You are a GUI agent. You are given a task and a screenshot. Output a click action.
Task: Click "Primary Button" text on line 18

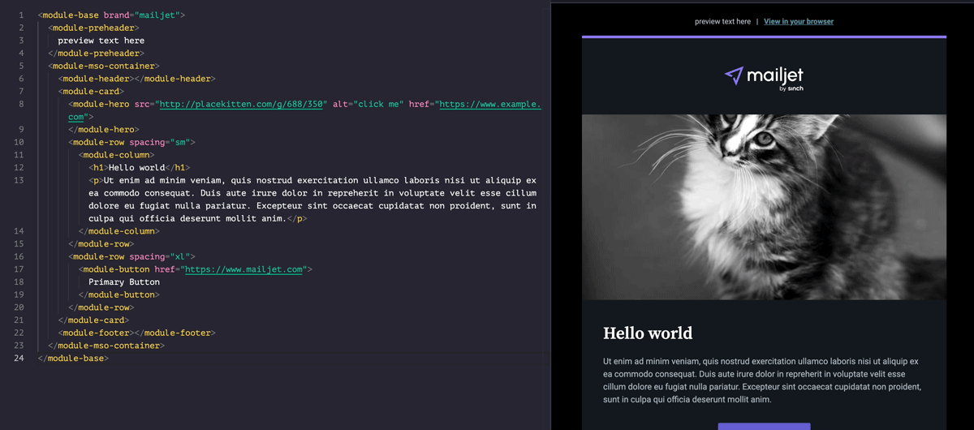tap(123, 282)
